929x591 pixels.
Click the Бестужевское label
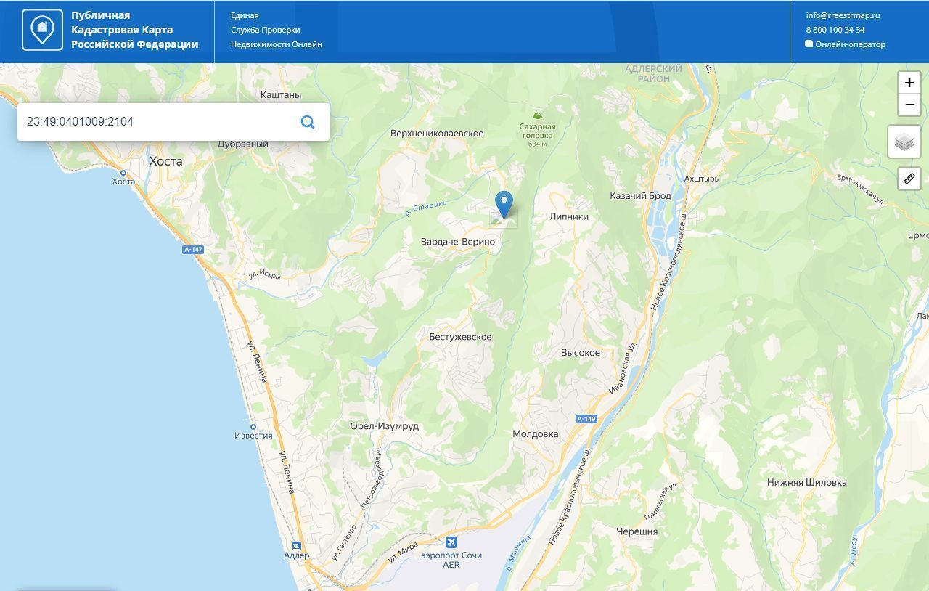point(460,337)
